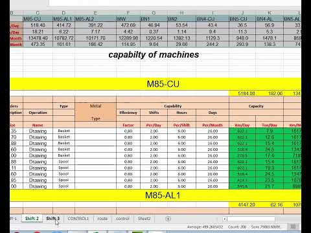
Task: Select the green Ton/Day cell 17.4
Action: [270, 155]
